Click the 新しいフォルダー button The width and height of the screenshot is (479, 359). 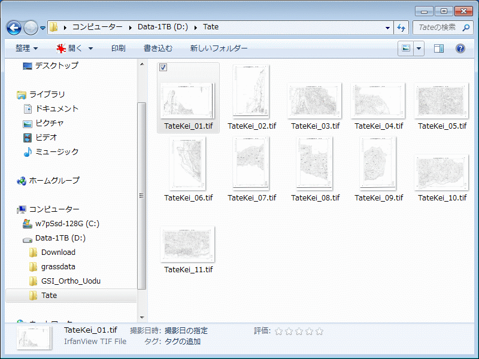tap(219, 48)
